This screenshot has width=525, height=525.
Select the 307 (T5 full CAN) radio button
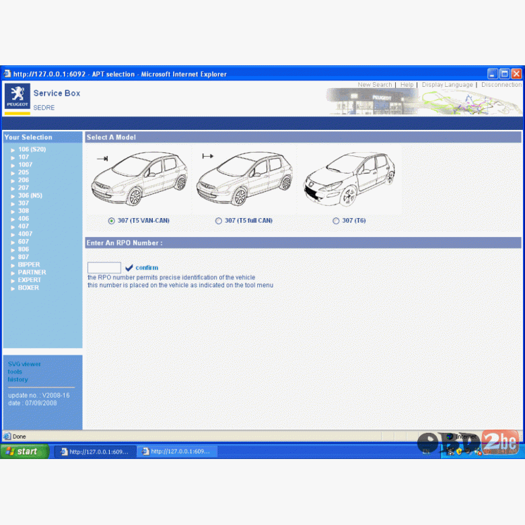[x=219, y=221]
